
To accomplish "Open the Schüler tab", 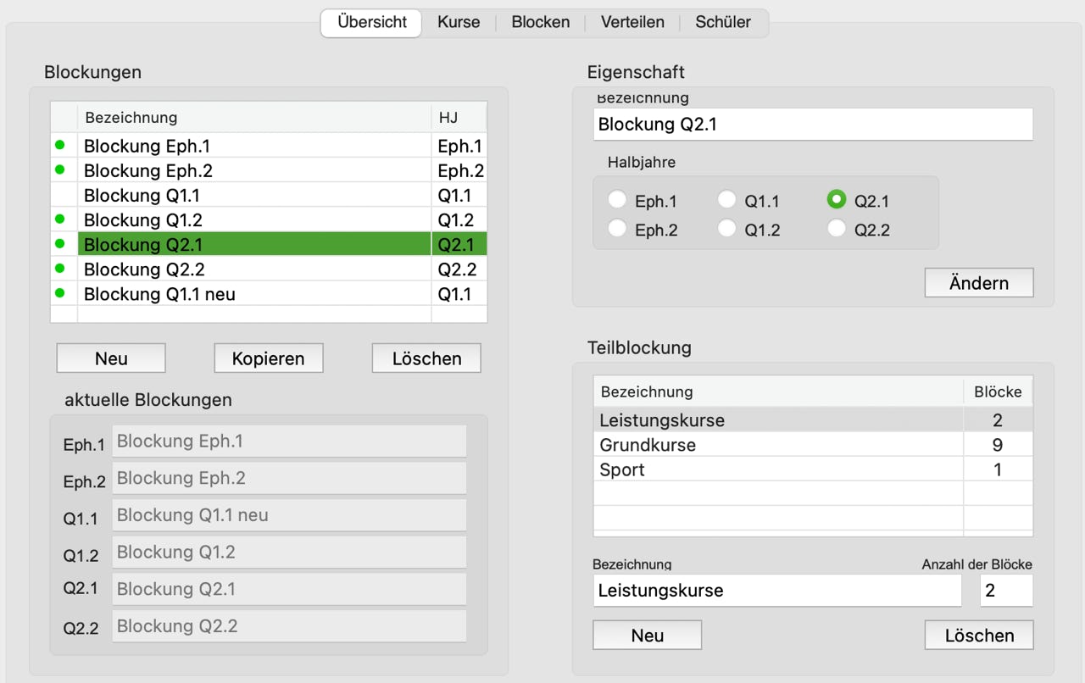I will 723,23.
